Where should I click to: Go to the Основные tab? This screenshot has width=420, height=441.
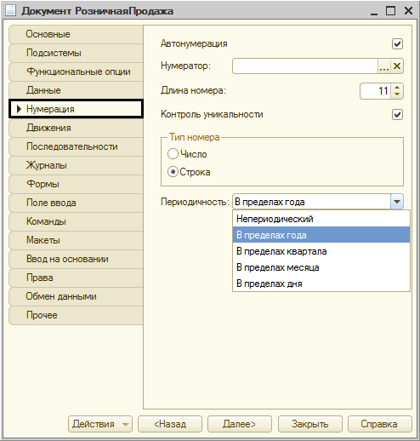click(76, 34)
